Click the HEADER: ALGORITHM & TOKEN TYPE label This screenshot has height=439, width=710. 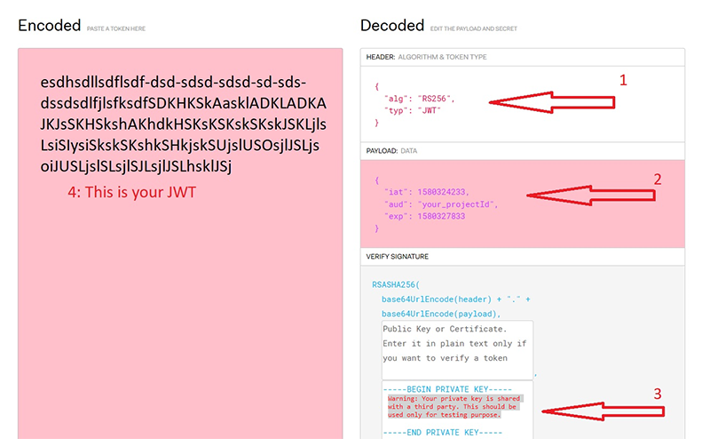pos(427,57)
